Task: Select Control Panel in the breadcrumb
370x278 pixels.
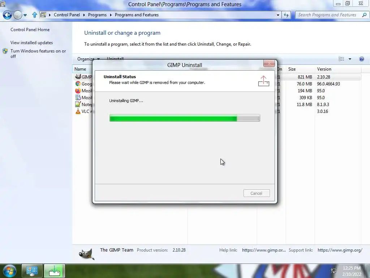Action: click(67, 15)
